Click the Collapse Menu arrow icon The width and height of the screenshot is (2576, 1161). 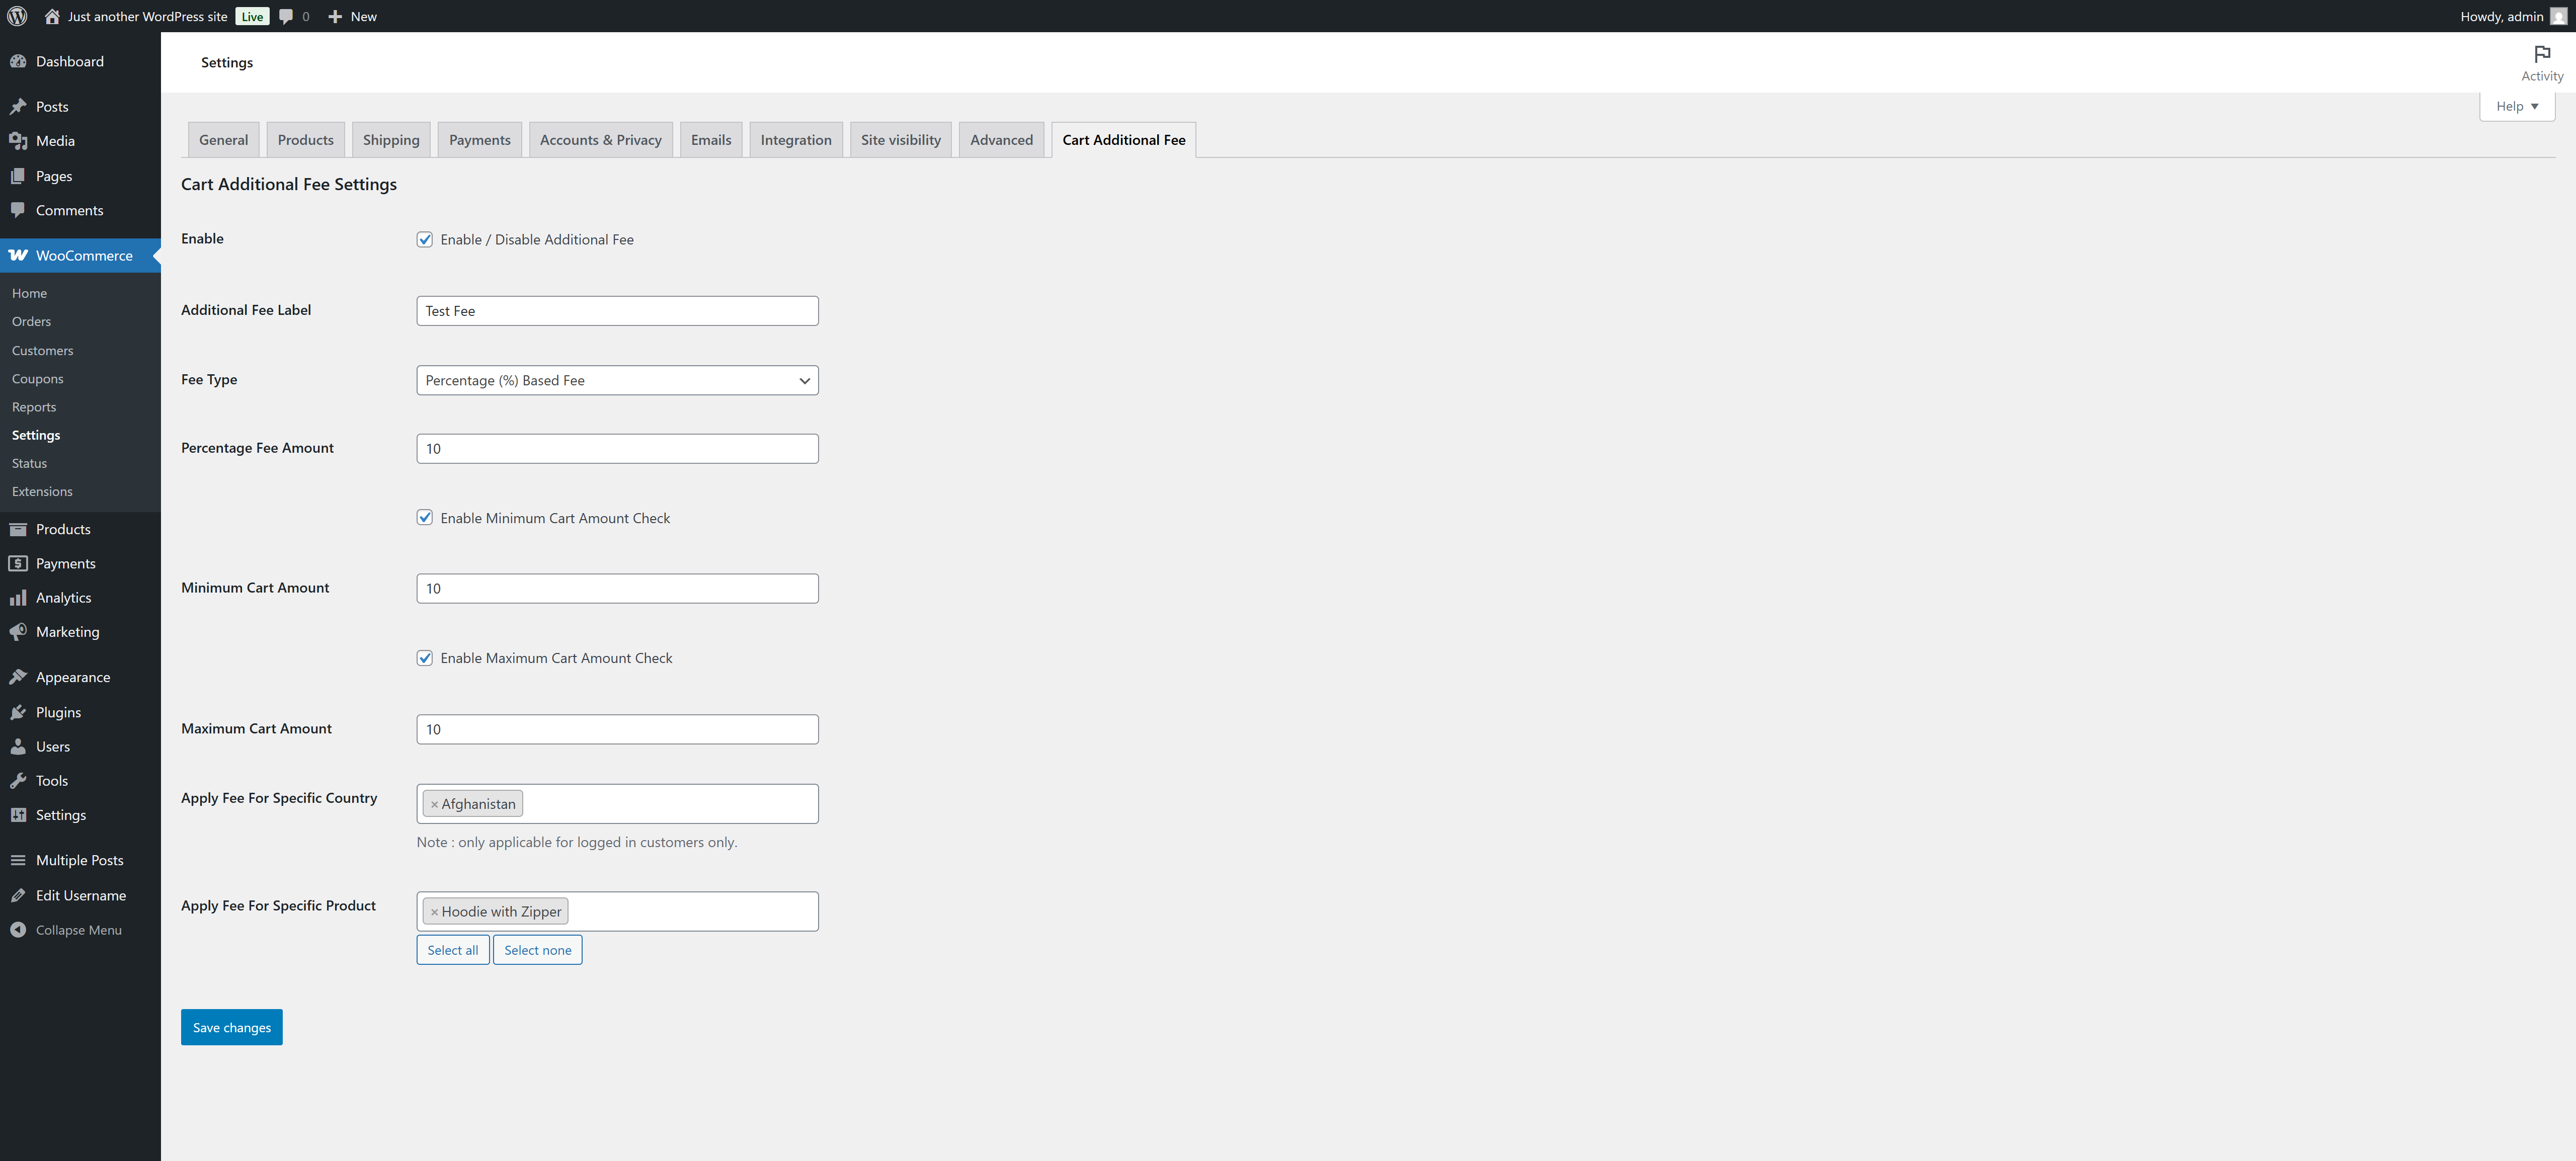coord(18,930)
